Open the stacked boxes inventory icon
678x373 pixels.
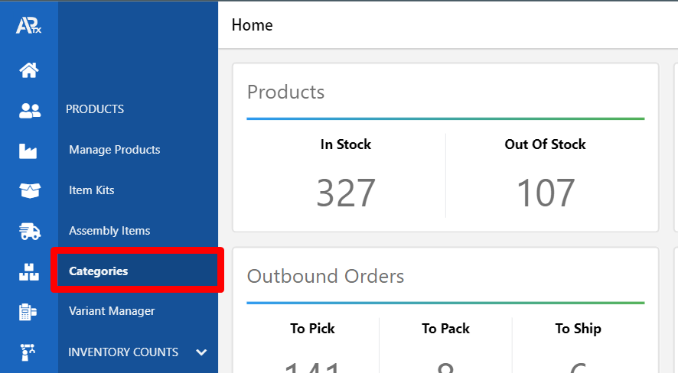[x=29, y=271]
